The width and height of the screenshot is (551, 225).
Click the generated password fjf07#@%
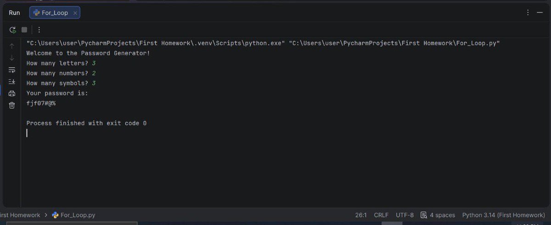click(41, 103)
